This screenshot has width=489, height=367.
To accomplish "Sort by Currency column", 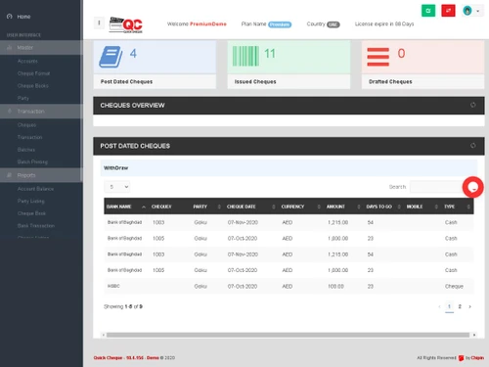I will [300, 206].
